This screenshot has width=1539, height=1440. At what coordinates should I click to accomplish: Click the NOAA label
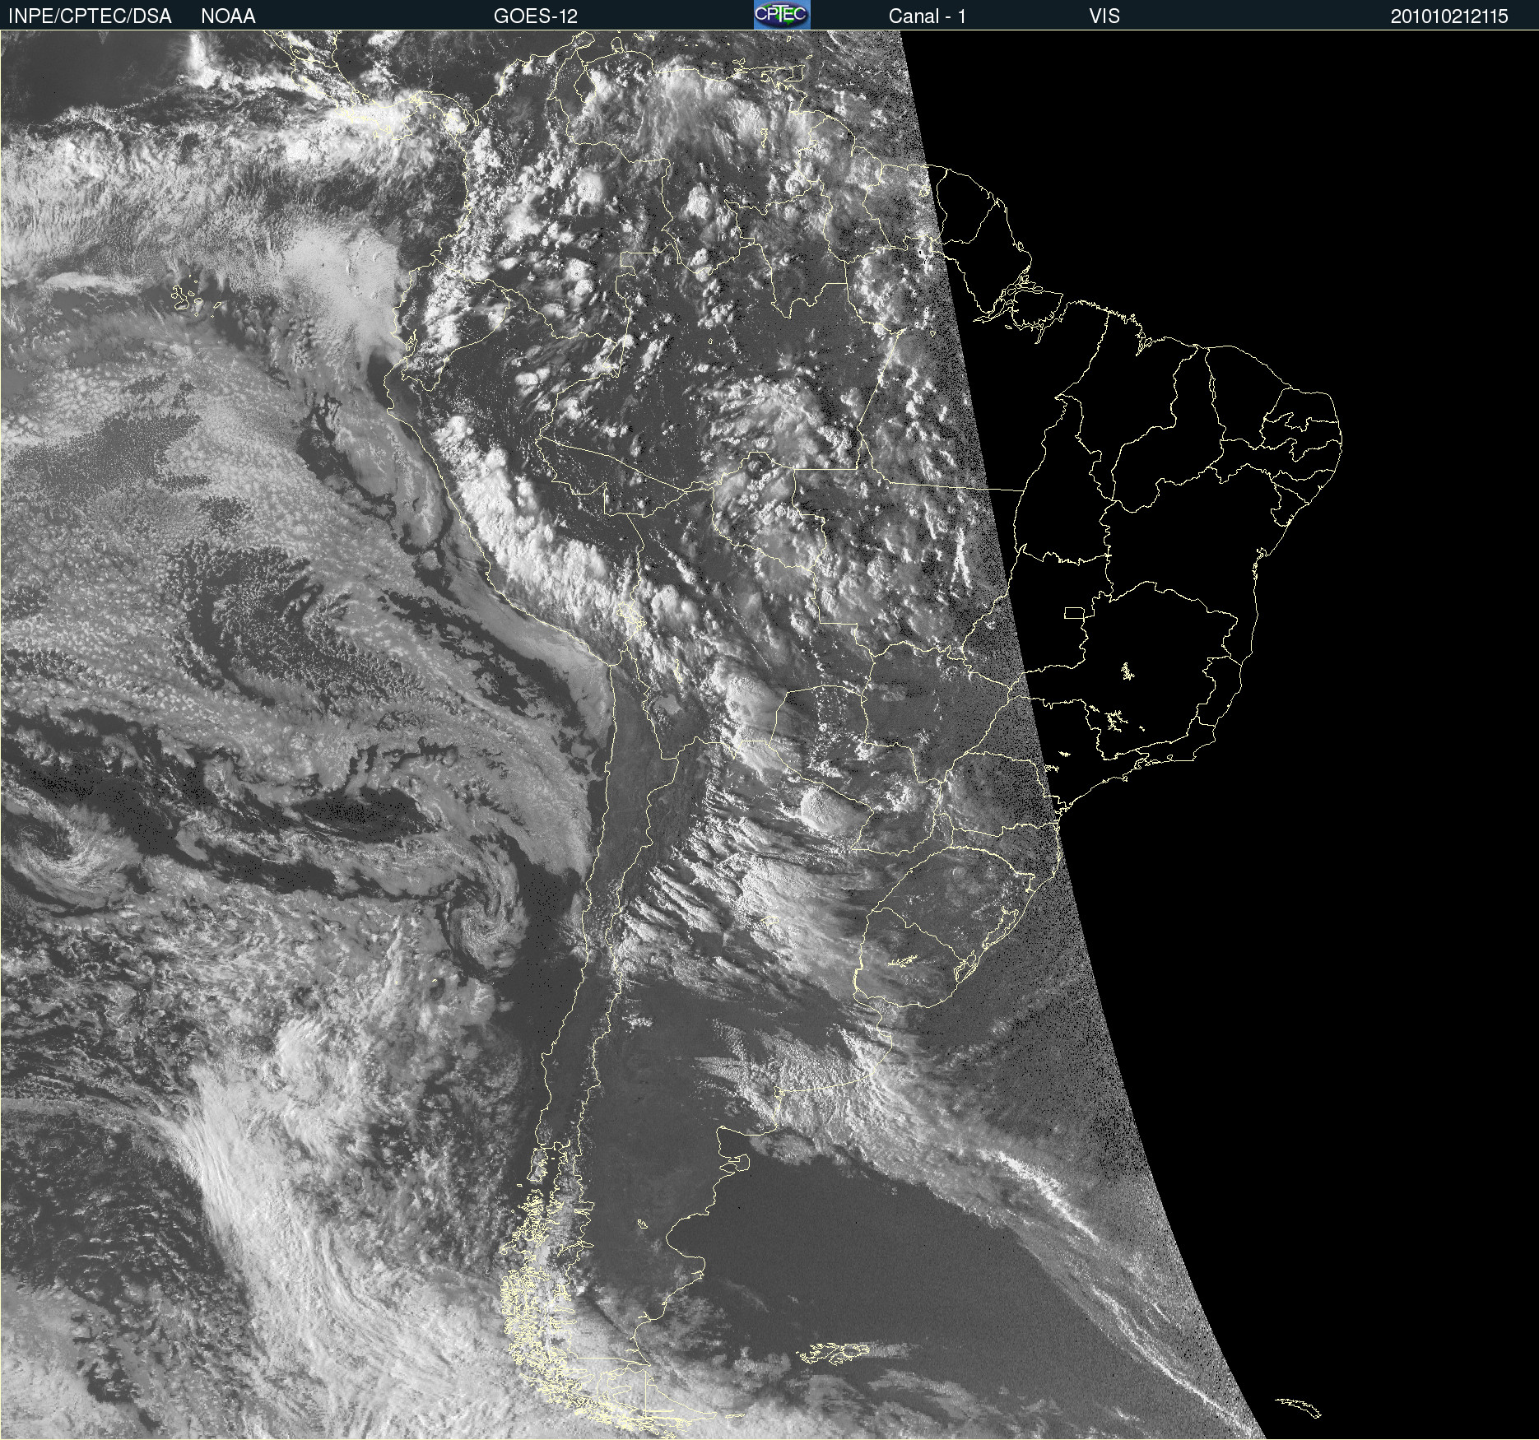point(228,16)
